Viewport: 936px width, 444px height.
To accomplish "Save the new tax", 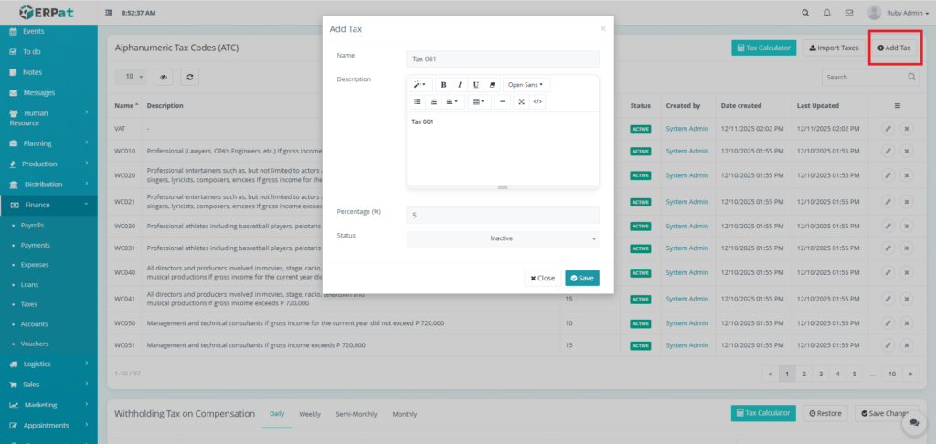I will coord(582,278).
